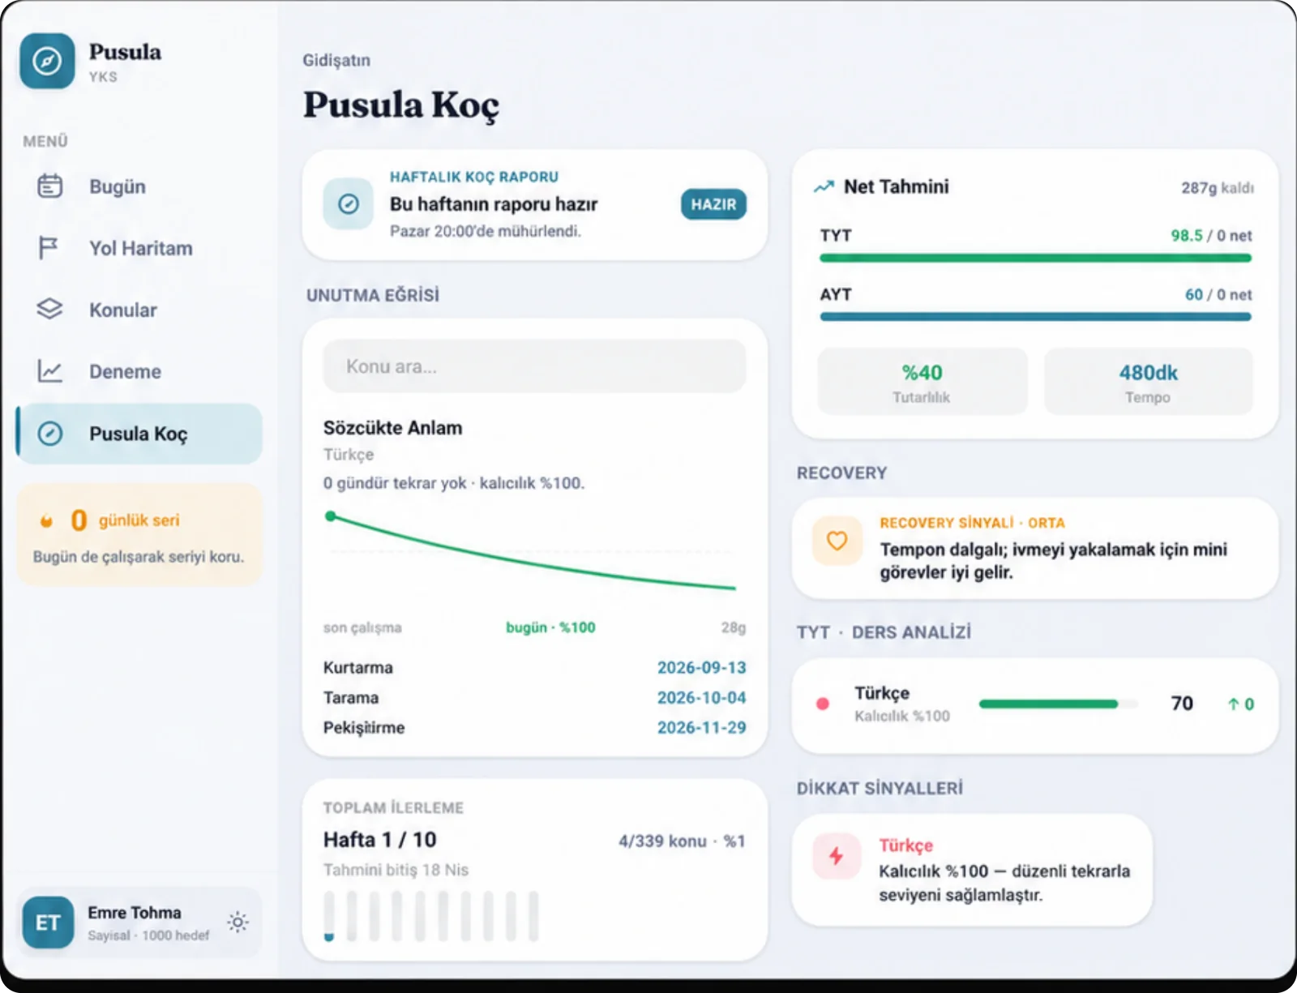Click the Emre Tohma profile name

tap(135, 913)
